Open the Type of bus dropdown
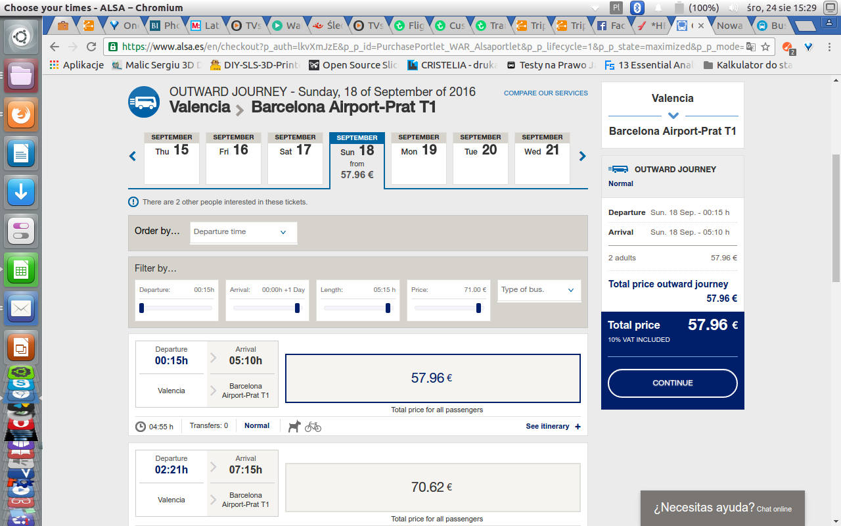Viewport: 841px width, 526px height. point(539,290)
